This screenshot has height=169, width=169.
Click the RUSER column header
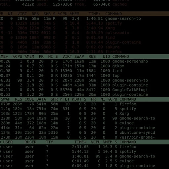[30, 142]
